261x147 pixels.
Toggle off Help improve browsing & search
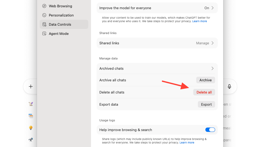210,130
